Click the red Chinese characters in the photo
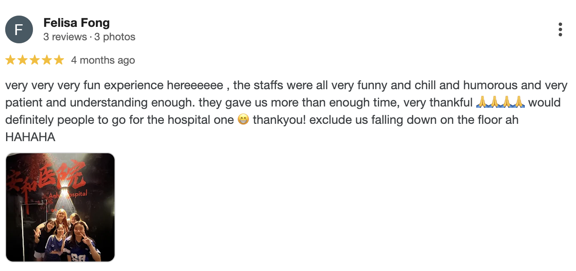Viewport: 576px width, 271px height. click(x=48, y=177)
